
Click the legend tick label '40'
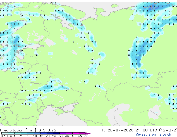73,136
